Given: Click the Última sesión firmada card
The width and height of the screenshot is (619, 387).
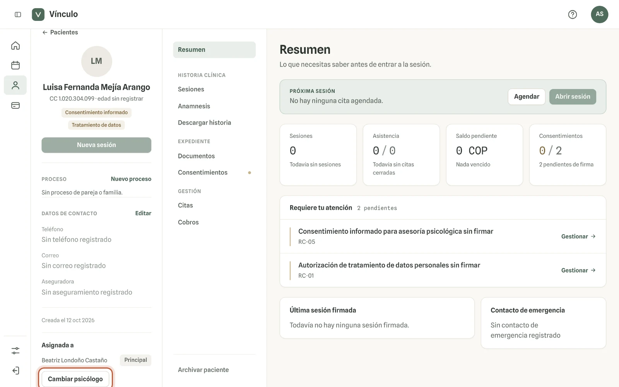Looking at the screenshot, I should 377,318.
